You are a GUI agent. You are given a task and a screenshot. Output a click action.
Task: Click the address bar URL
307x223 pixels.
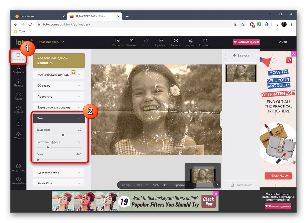pos(67,24)
